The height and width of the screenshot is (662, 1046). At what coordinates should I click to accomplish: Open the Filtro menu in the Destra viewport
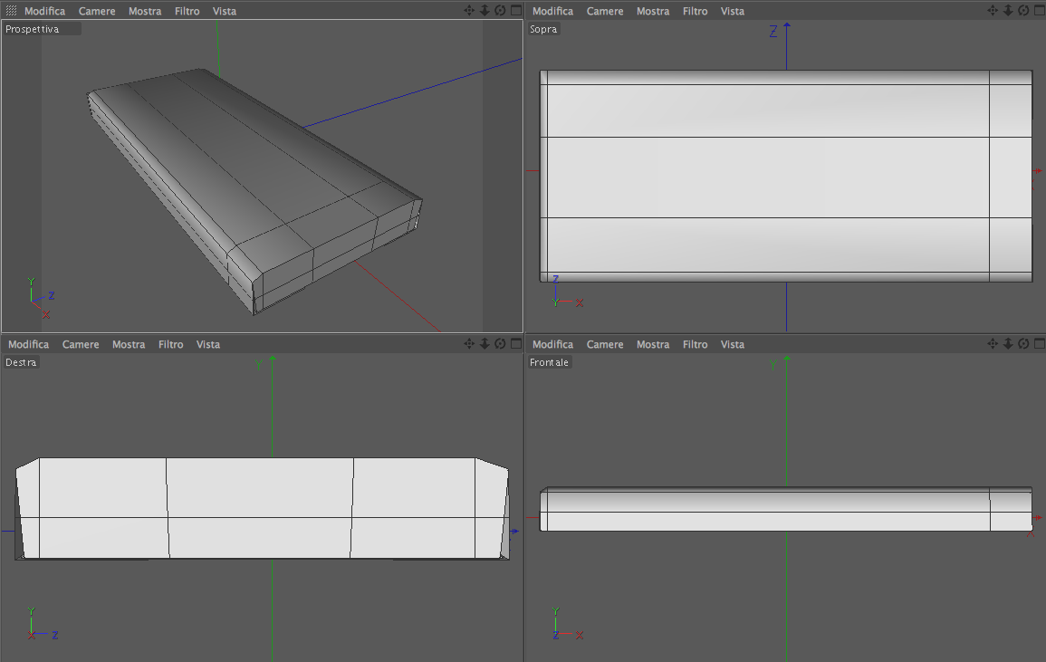171,344
